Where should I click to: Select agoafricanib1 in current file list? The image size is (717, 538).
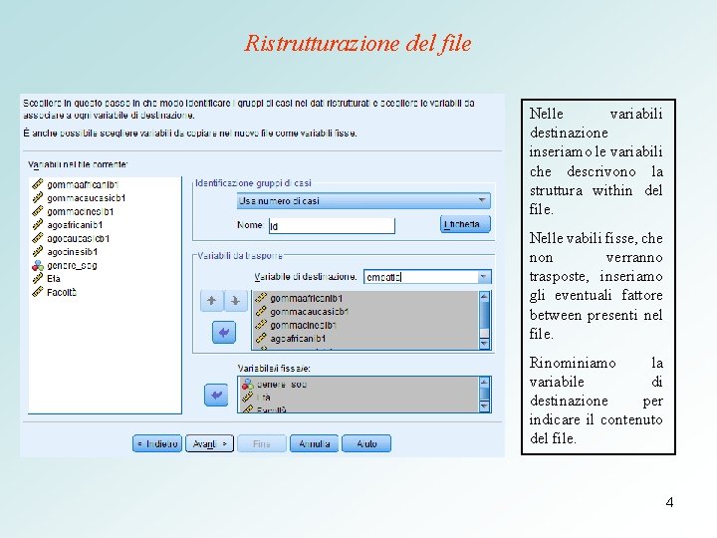[x=75, y=225]
